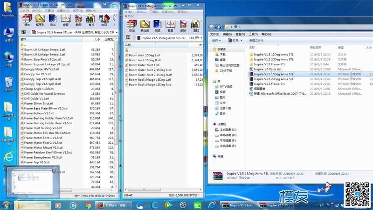Click Test (测试) icon in 15Deg Arms WinRAR

(158, 26)
